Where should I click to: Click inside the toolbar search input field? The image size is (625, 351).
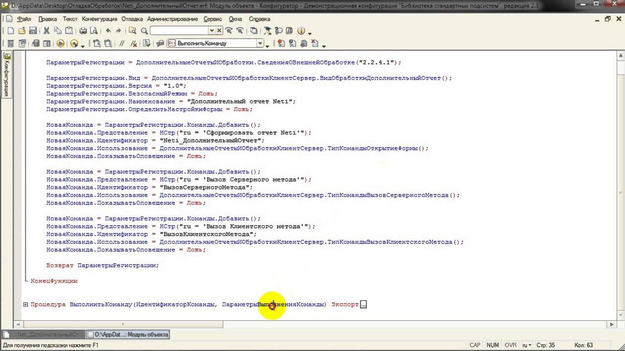[179, 31]
